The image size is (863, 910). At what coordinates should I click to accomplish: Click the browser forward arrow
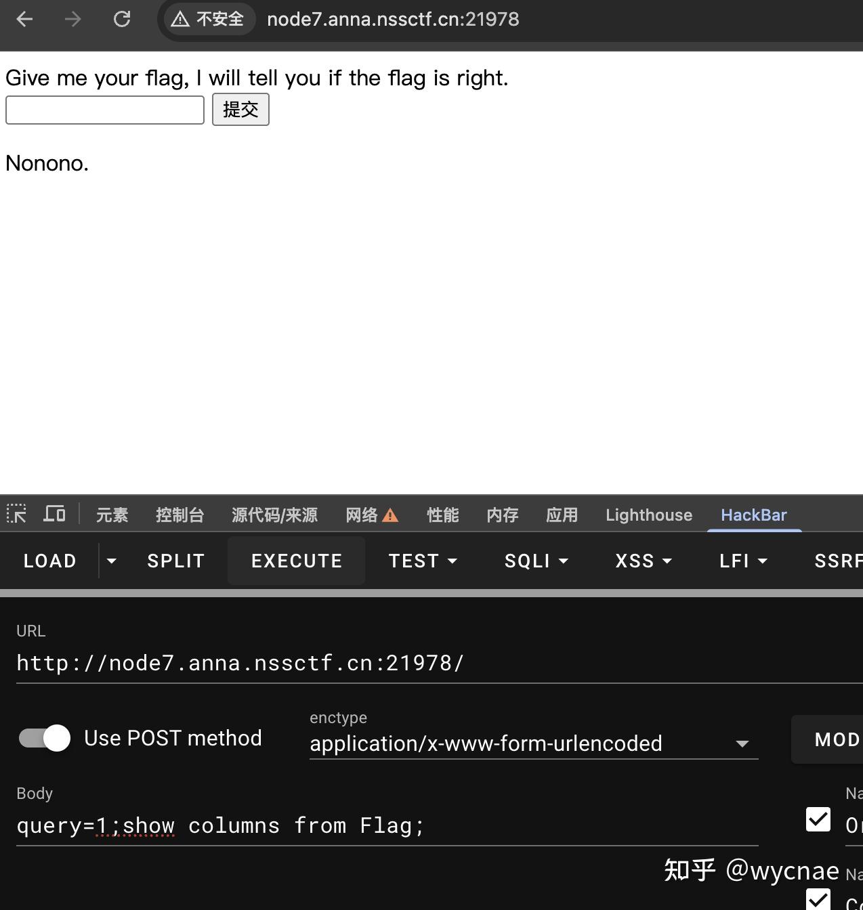pyautogui.click(x=72, y=19)
